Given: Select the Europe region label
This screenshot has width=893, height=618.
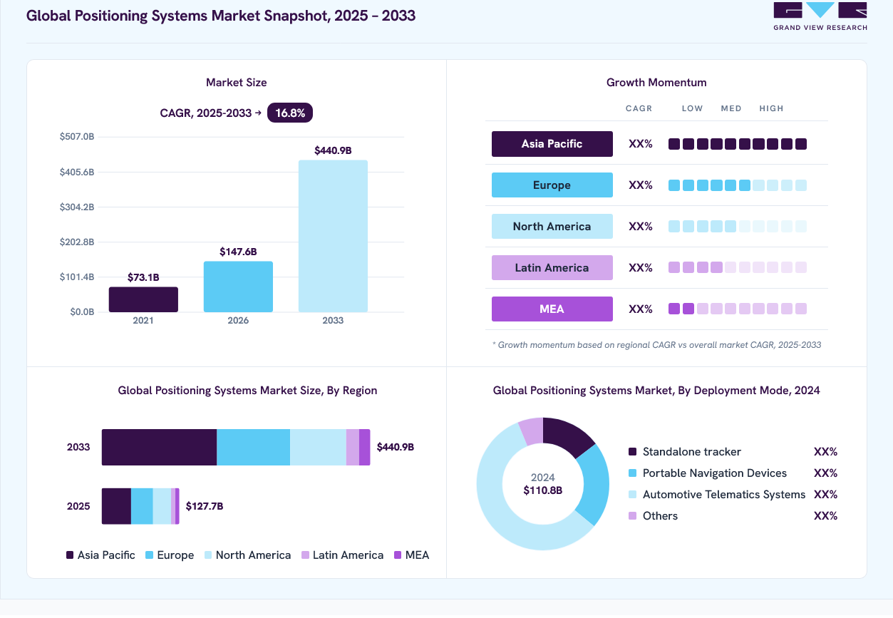Looking at the screenshot, I should [552, 185].
